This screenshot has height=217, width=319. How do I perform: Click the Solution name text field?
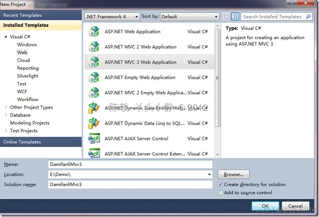click(x=130, y=184)
